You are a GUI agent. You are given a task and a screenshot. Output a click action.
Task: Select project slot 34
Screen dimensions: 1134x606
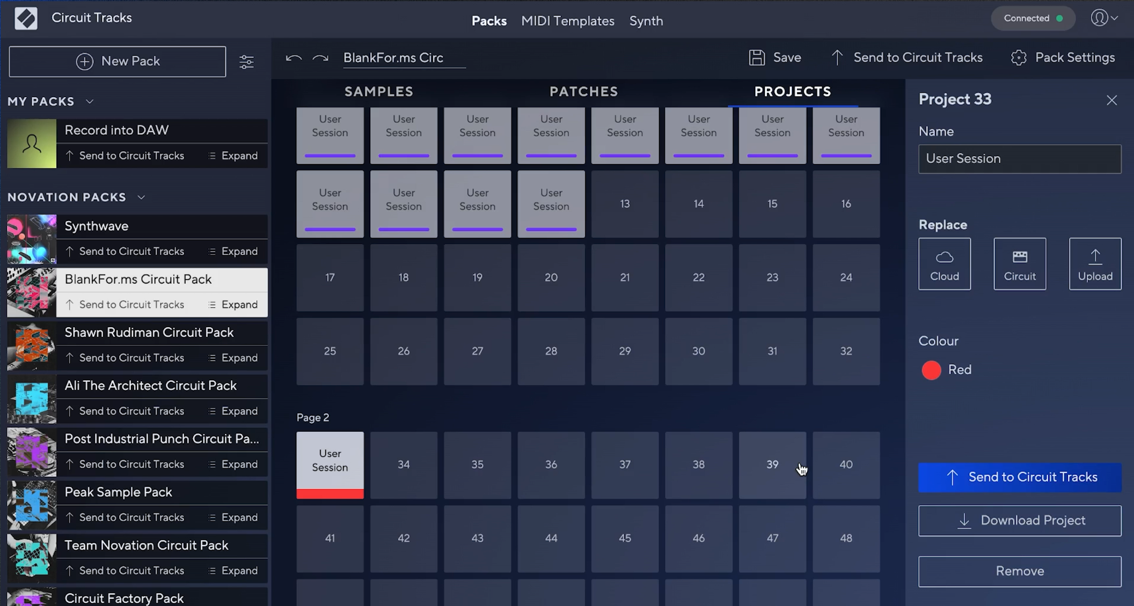tap(404, 465)
